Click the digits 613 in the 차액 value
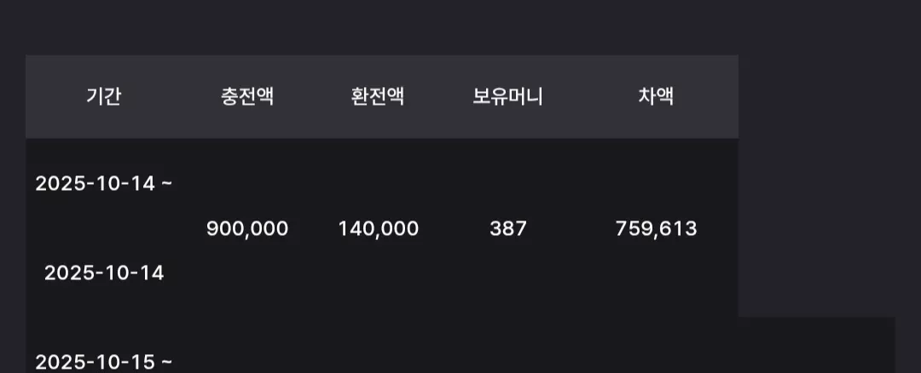The width and height of the screenshot is (921, 373). [680, 229]
